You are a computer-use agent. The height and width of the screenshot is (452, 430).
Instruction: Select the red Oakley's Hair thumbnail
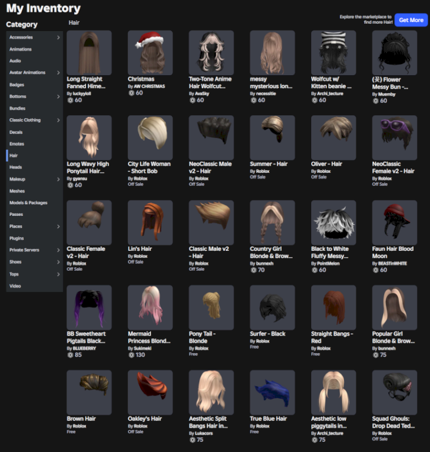tap(150, 393)
